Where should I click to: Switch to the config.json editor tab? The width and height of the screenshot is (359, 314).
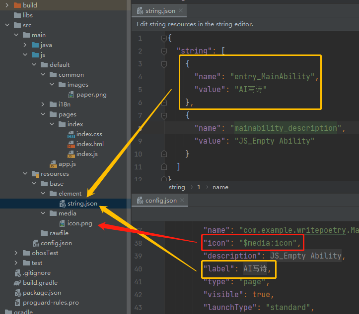[160, 201]
